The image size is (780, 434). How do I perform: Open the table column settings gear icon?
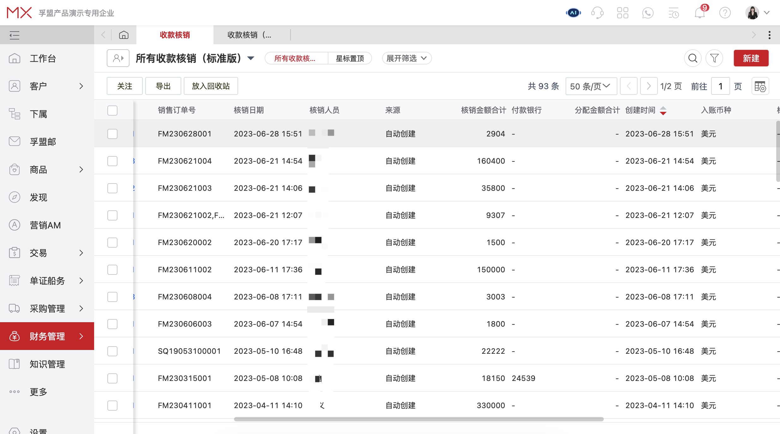pos(760,86)
